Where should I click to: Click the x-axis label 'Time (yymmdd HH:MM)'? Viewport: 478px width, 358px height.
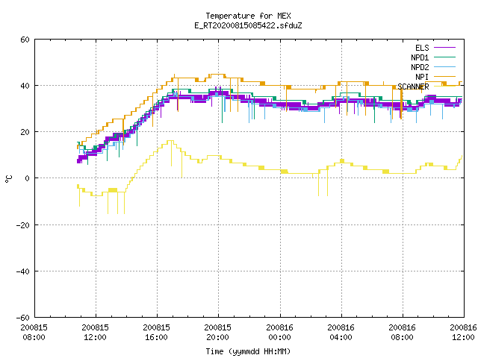click(x=248, y=351)
